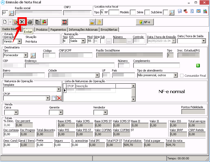Click the blue document page icon at top right
This screenshot has height=162, width=210.
192,11
